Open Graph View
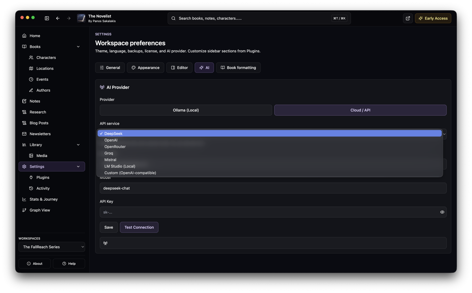472x293 pixels. pyautogui.click(x=52, y=210)
